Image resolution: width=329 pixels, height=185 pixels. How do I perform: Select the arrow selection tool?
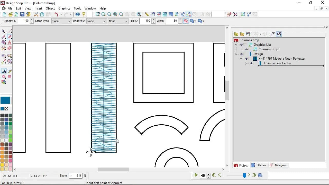pos(4,31)
